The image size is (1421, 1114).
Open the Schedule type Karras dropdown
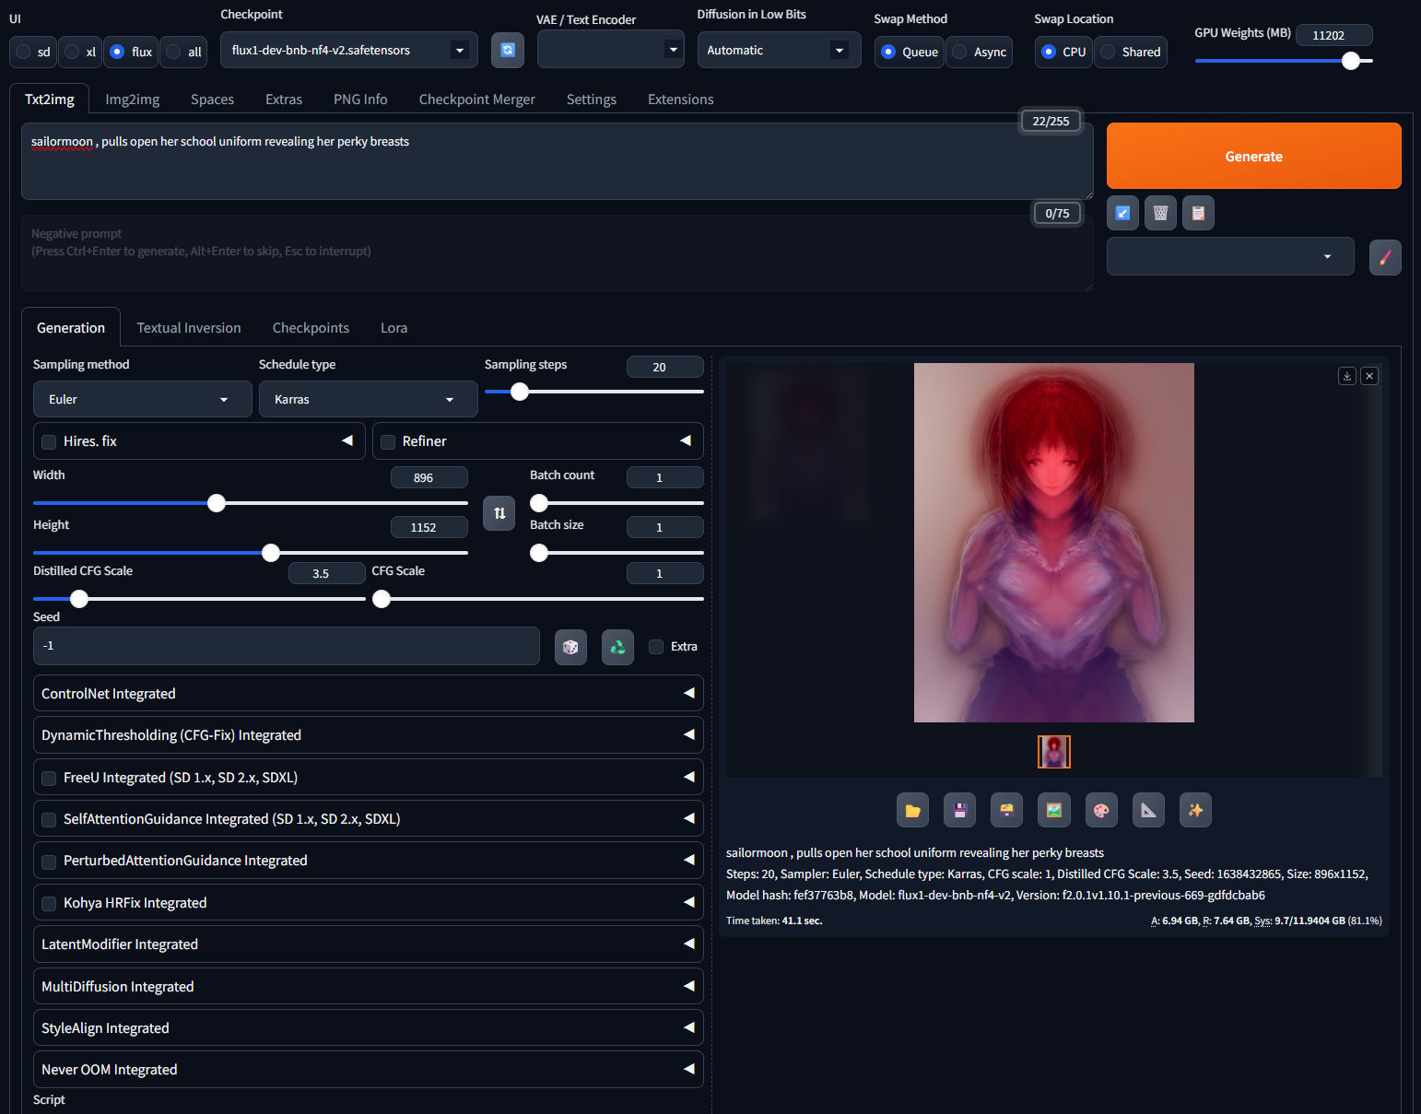pyautogui.click(x=367, y=399)
